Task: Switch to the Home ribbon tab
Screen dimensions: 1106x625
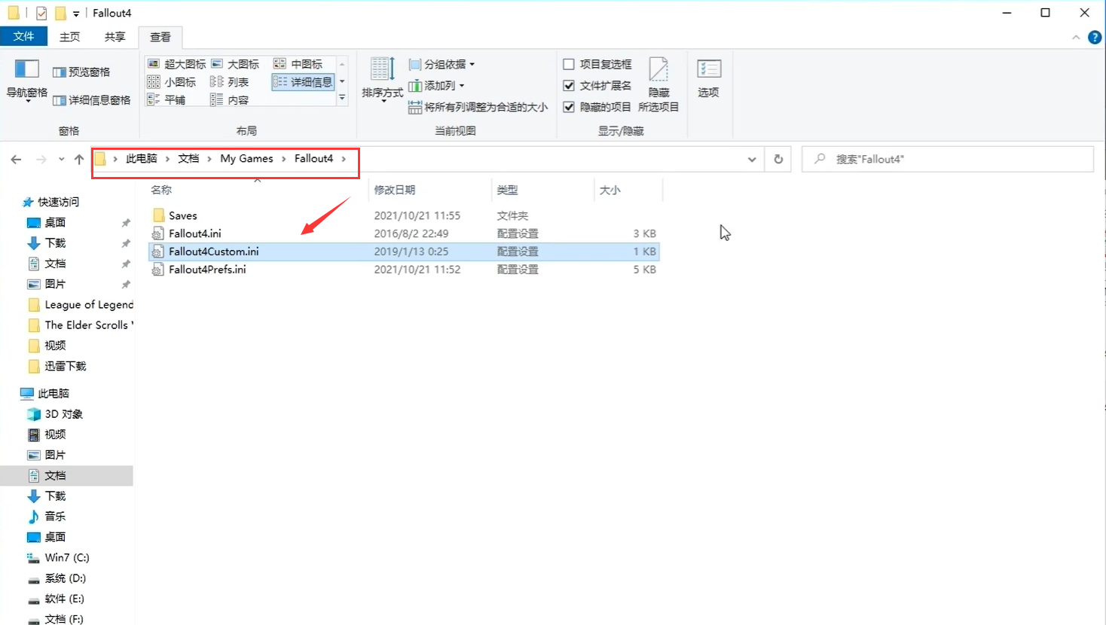Action: (x=69, y=37)
